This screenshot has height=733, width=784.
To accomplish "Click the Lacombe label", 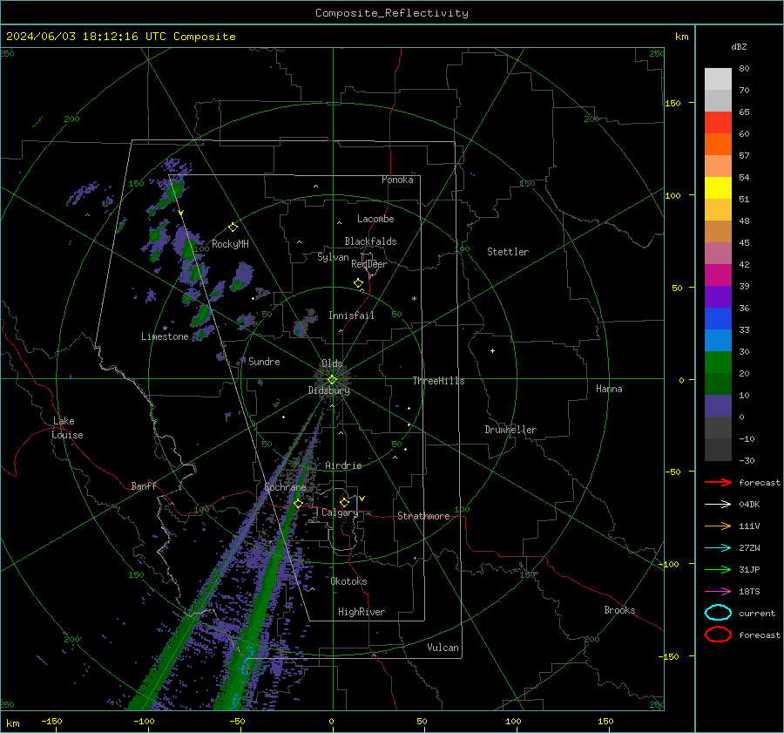I will [375, 219].
